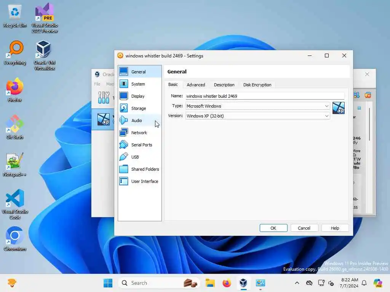This screenshot has height=292, width=390.
Task: Open the System settings category
Action: [139, 84]
